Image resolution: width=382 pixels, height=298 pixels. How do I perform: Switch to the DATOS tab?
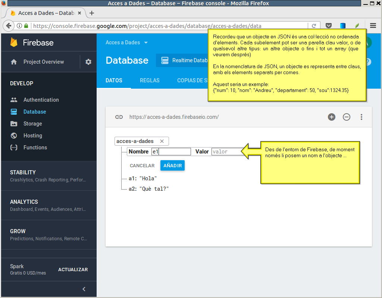tap(114, 80)
